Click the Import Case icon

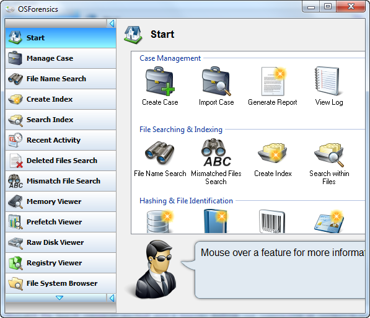coord(216,81)
